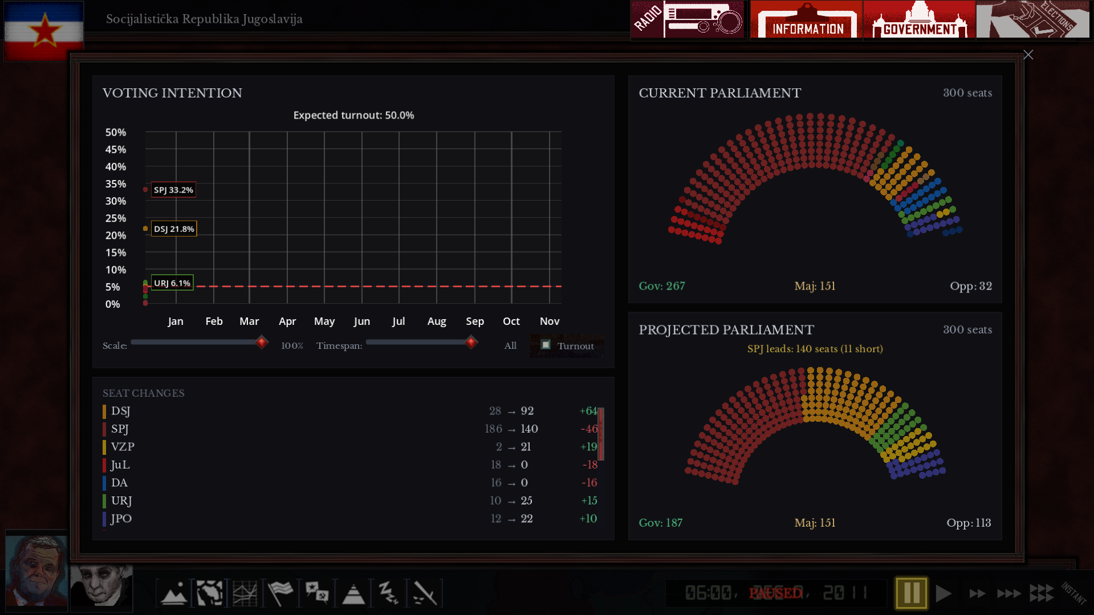1094x615 pixels.
Task: Select the VZP seat changes row
Action: [350, 447]
